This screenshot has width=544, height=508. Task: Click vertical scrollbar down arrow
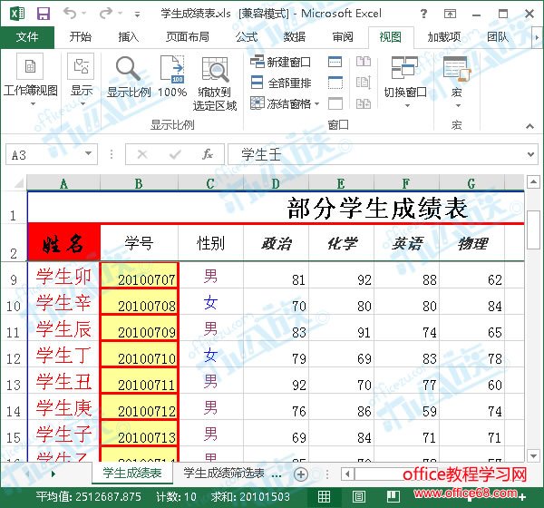[533, 454]
